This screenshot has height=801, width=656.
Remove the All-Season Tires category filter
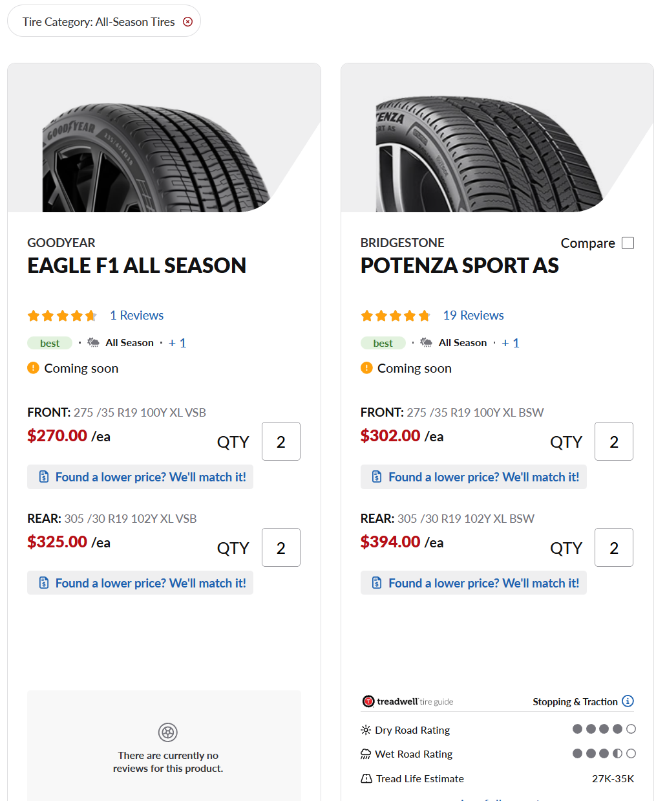[188, 22]
